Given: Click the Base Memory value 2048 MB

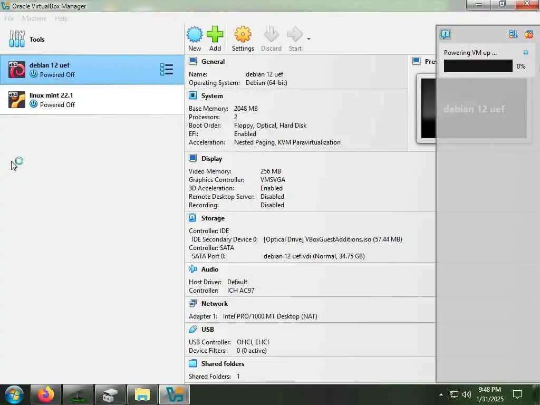Looking at the screenshot, I should click(x=246, y=109).
